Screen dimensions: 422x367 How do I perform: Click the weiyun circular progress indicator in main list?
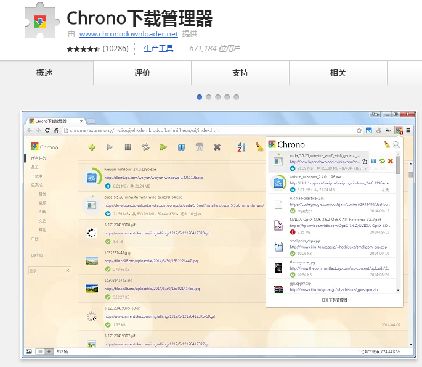tap(92, 178)
